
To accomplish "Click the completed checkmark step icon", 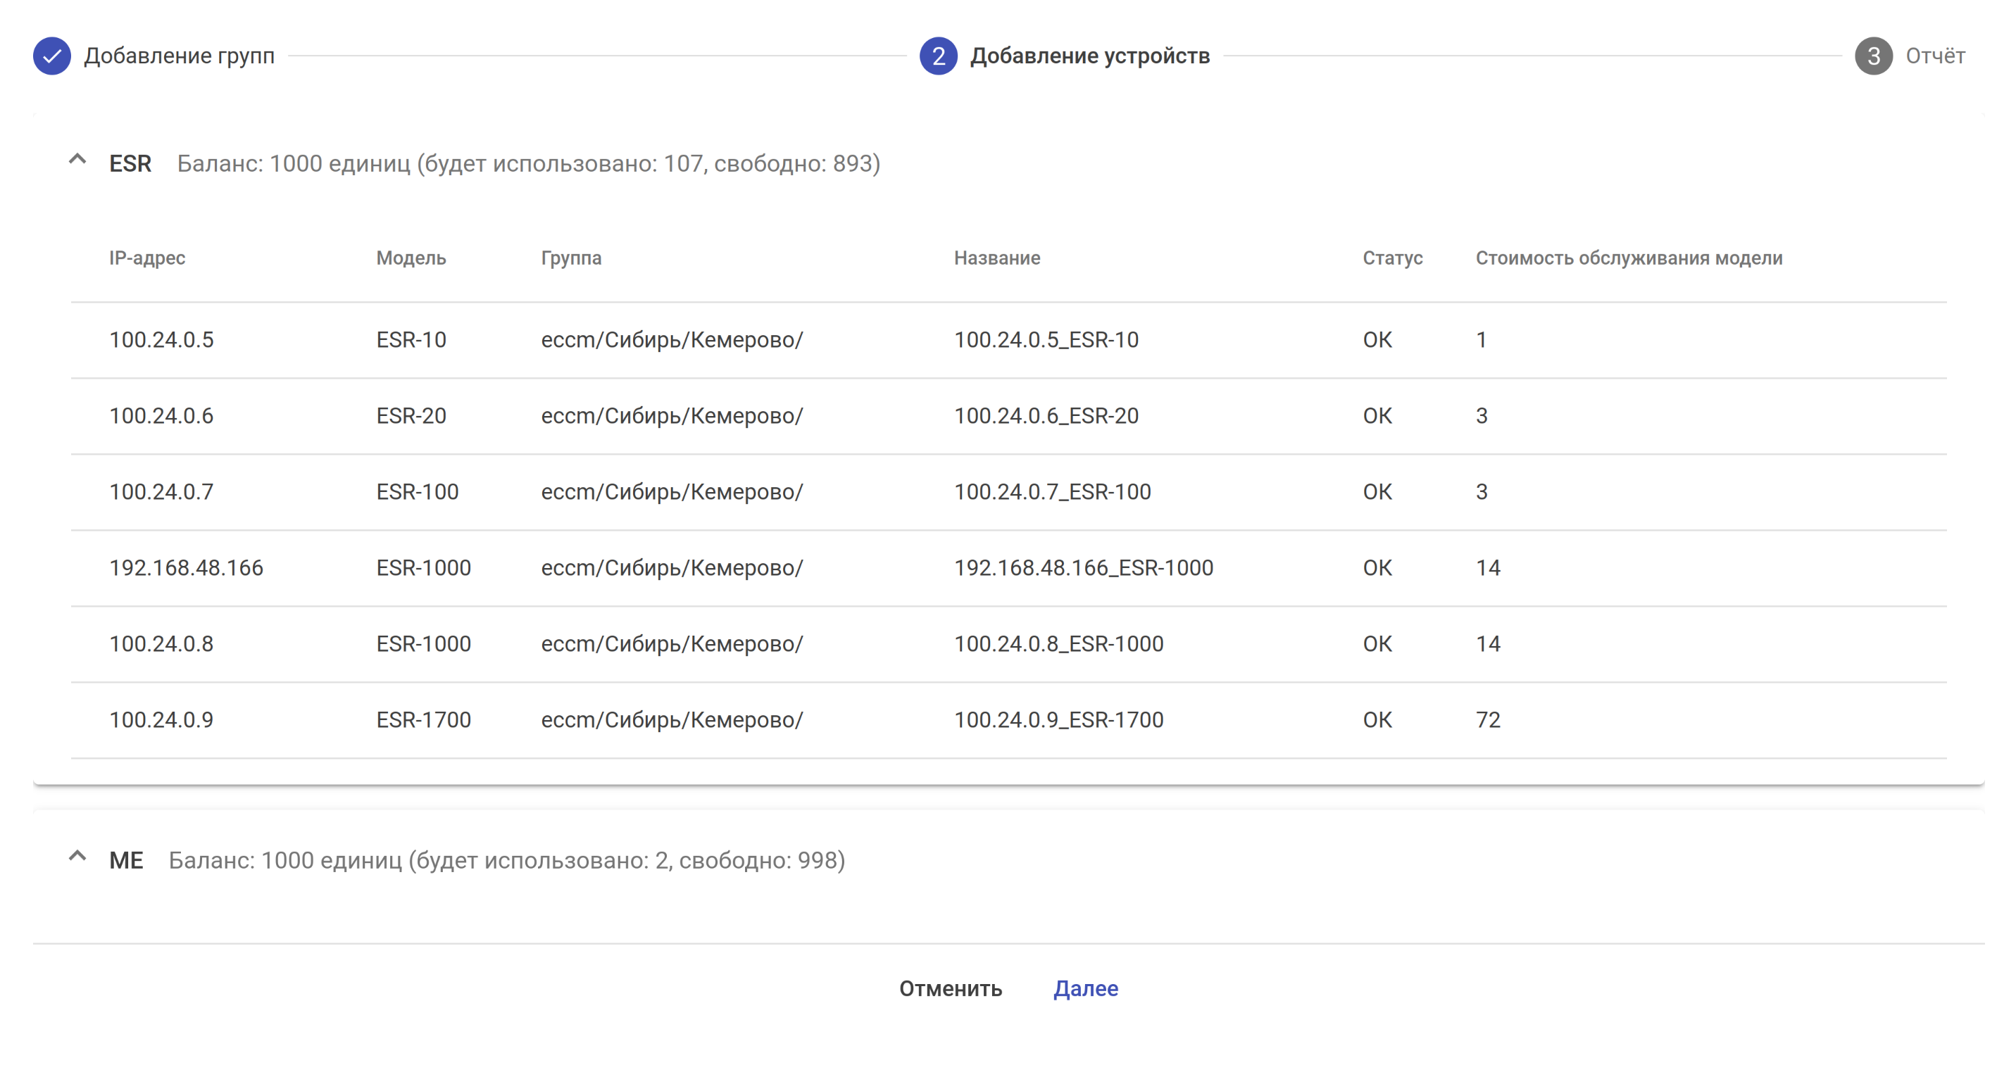I will pyautogui.click(x=51, y=56).
